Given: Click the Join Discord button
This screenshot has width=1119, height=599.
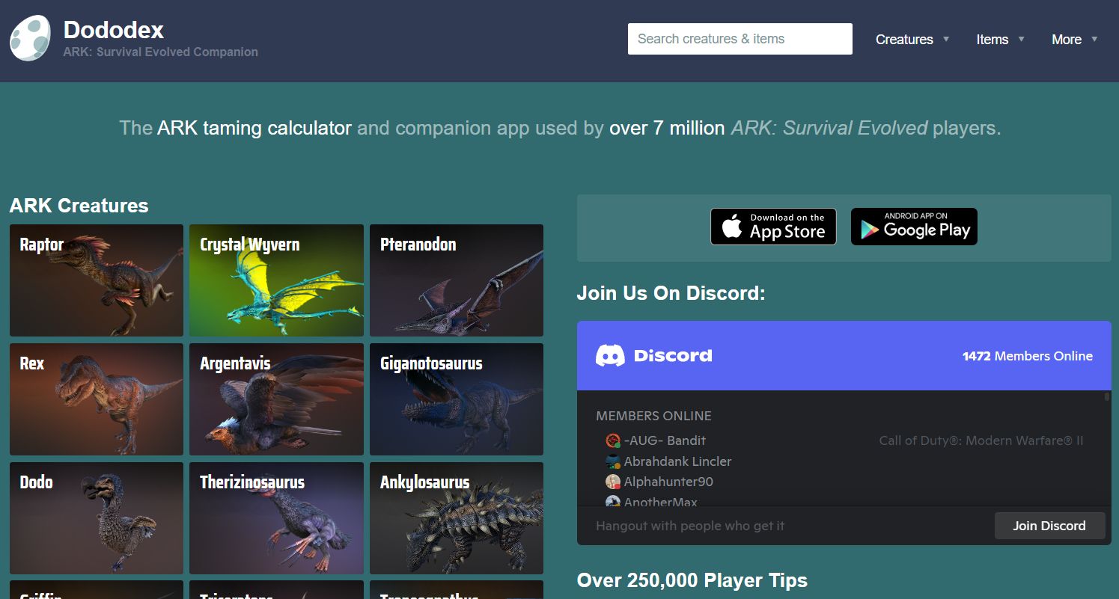Looking at the screenshot, I should click(x=1049, y=526).
